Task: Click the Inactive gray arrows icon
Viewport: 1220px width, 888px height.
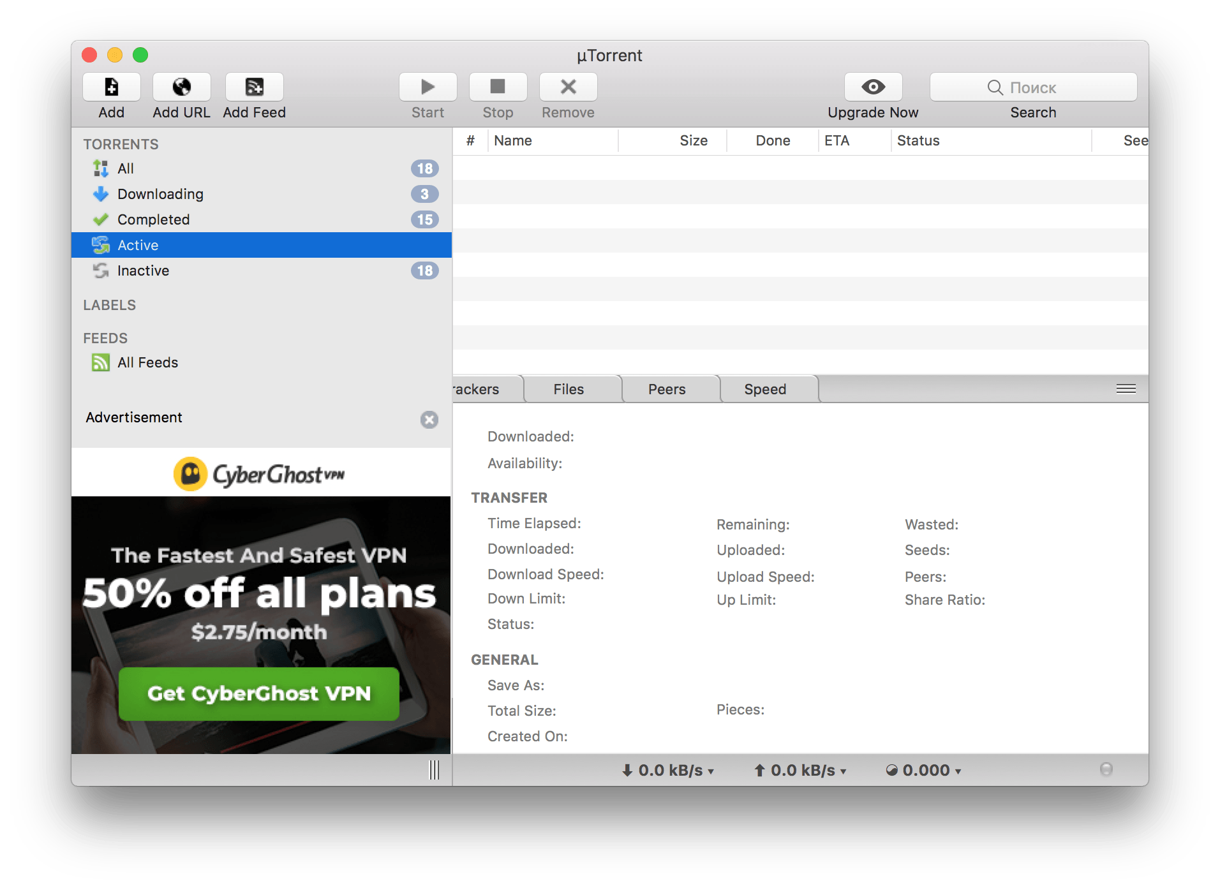Action: click(x=101, y=270)
